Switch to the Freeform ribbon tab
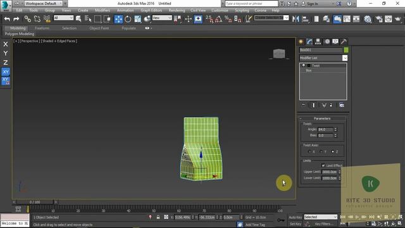Viewport: 405px width, 228px height. (42, 28)
